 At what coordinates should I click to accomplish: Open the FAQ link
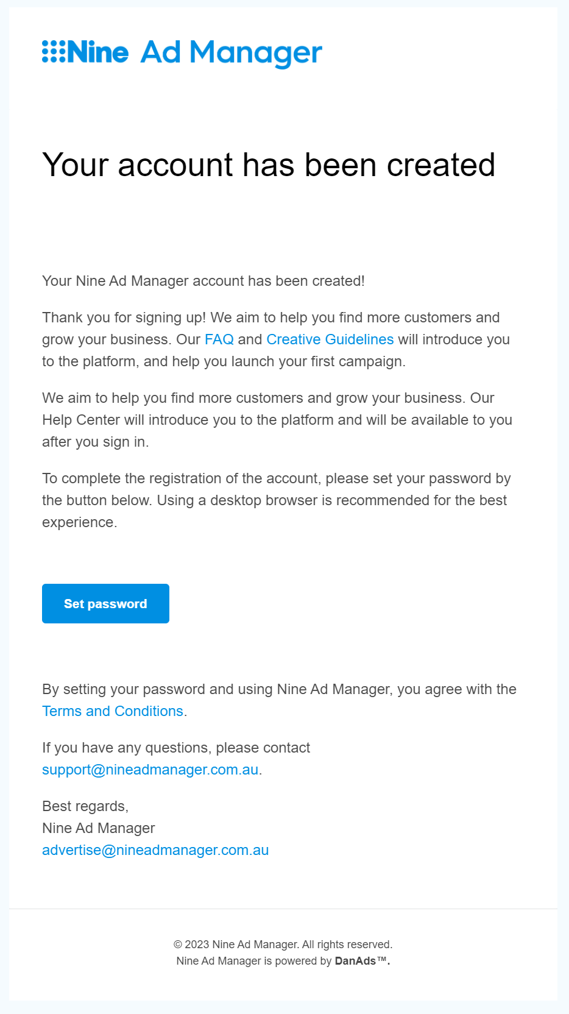coord(219,339)
